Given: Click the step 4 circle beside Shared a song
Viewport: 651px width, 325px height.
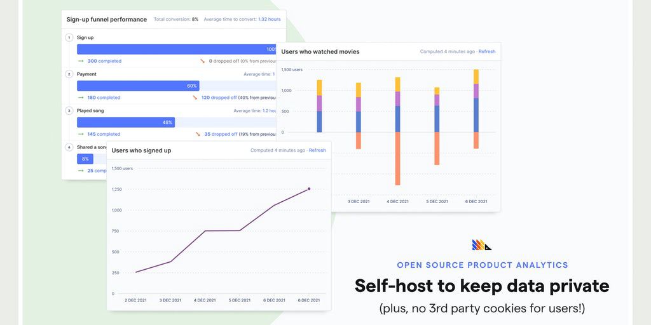Looking at the screenshot, I should point(69,147).
